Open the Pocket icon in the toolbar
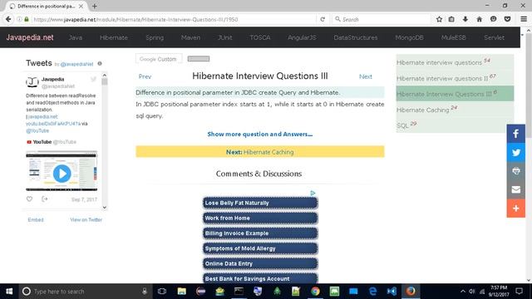The height and width of the screenshot is (299, 532). [x=507, y=19]
